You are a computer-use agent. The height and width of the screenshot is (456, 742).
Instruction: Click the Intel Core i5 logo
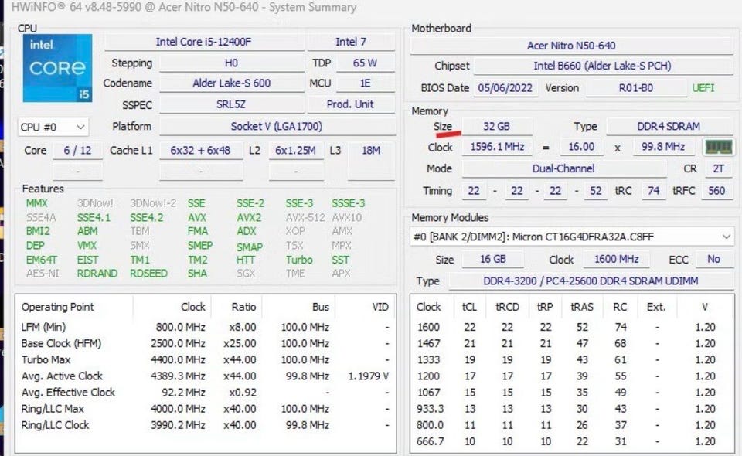tap(57, 68)
